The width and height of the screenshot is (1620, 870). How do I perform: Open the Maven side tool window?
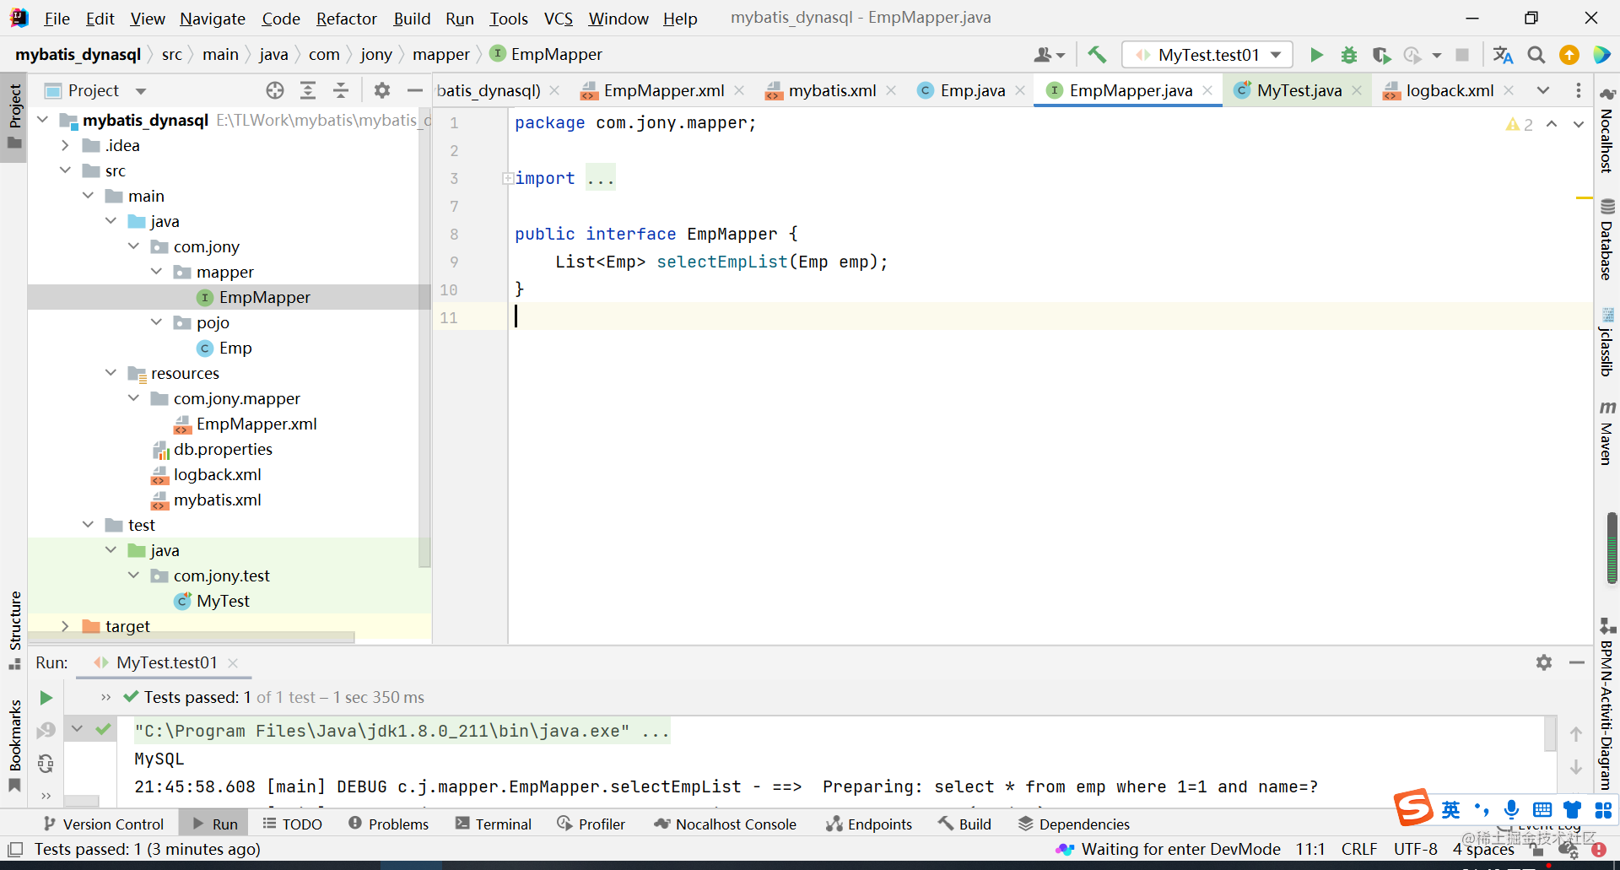(x=1606, y=434)
